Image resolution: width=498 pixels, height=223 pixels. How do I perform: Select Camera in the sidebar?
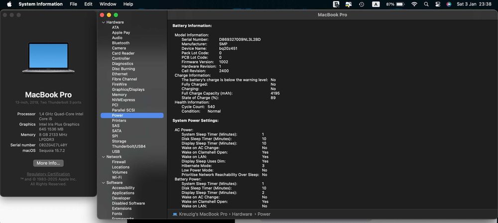[x=119, y=48]
